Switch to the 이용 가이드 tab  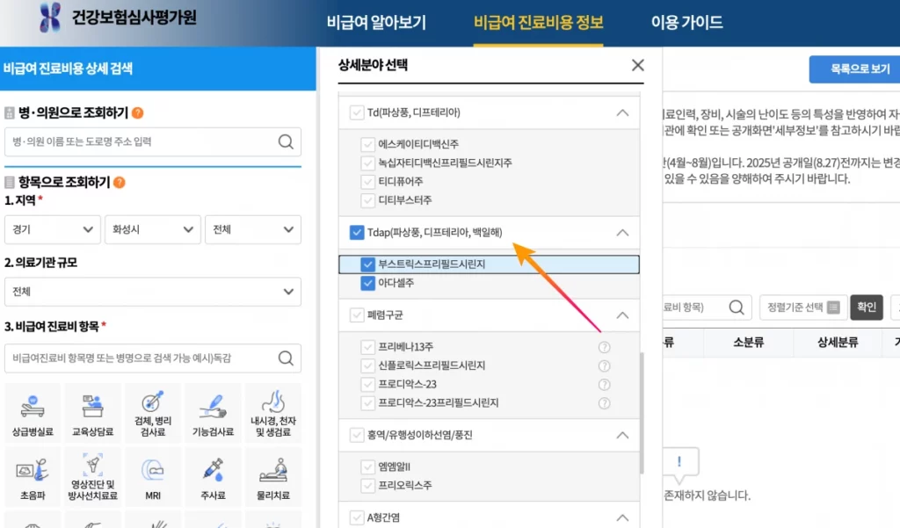[687, 24]
